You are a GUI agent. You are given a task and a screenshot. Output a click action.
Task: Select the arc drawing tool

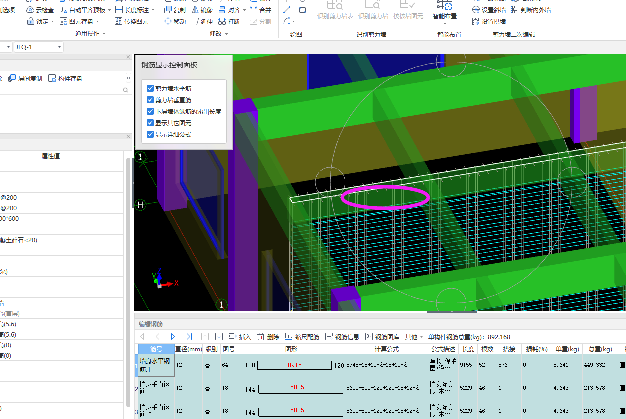[286, 21]
